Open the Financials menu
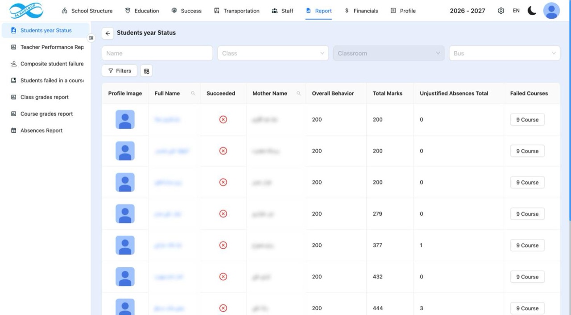Viewport: 571px width, 315px height. click(x=362, y=11)
